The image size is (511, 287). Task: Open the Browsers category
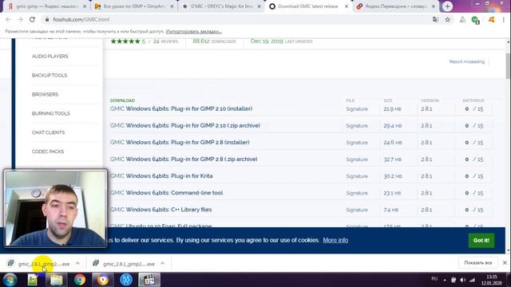click(45, 94)
